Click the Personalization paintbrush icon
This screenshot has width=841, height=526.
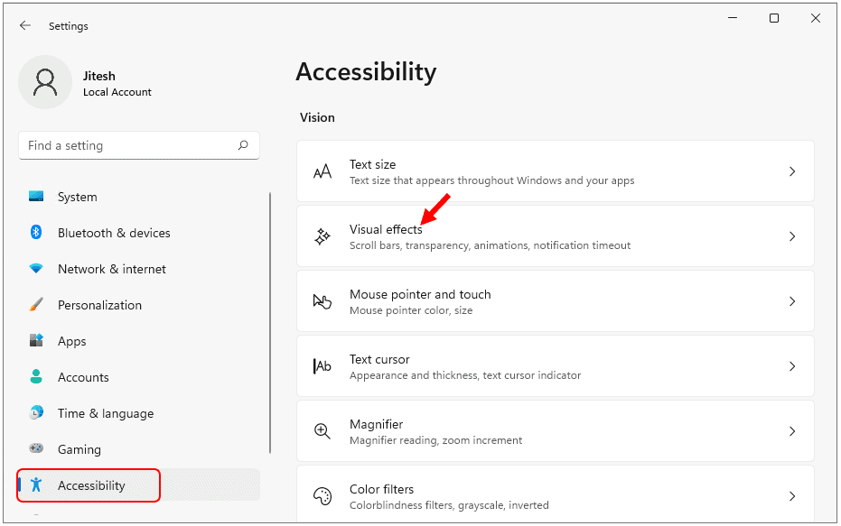coord(36,304)
